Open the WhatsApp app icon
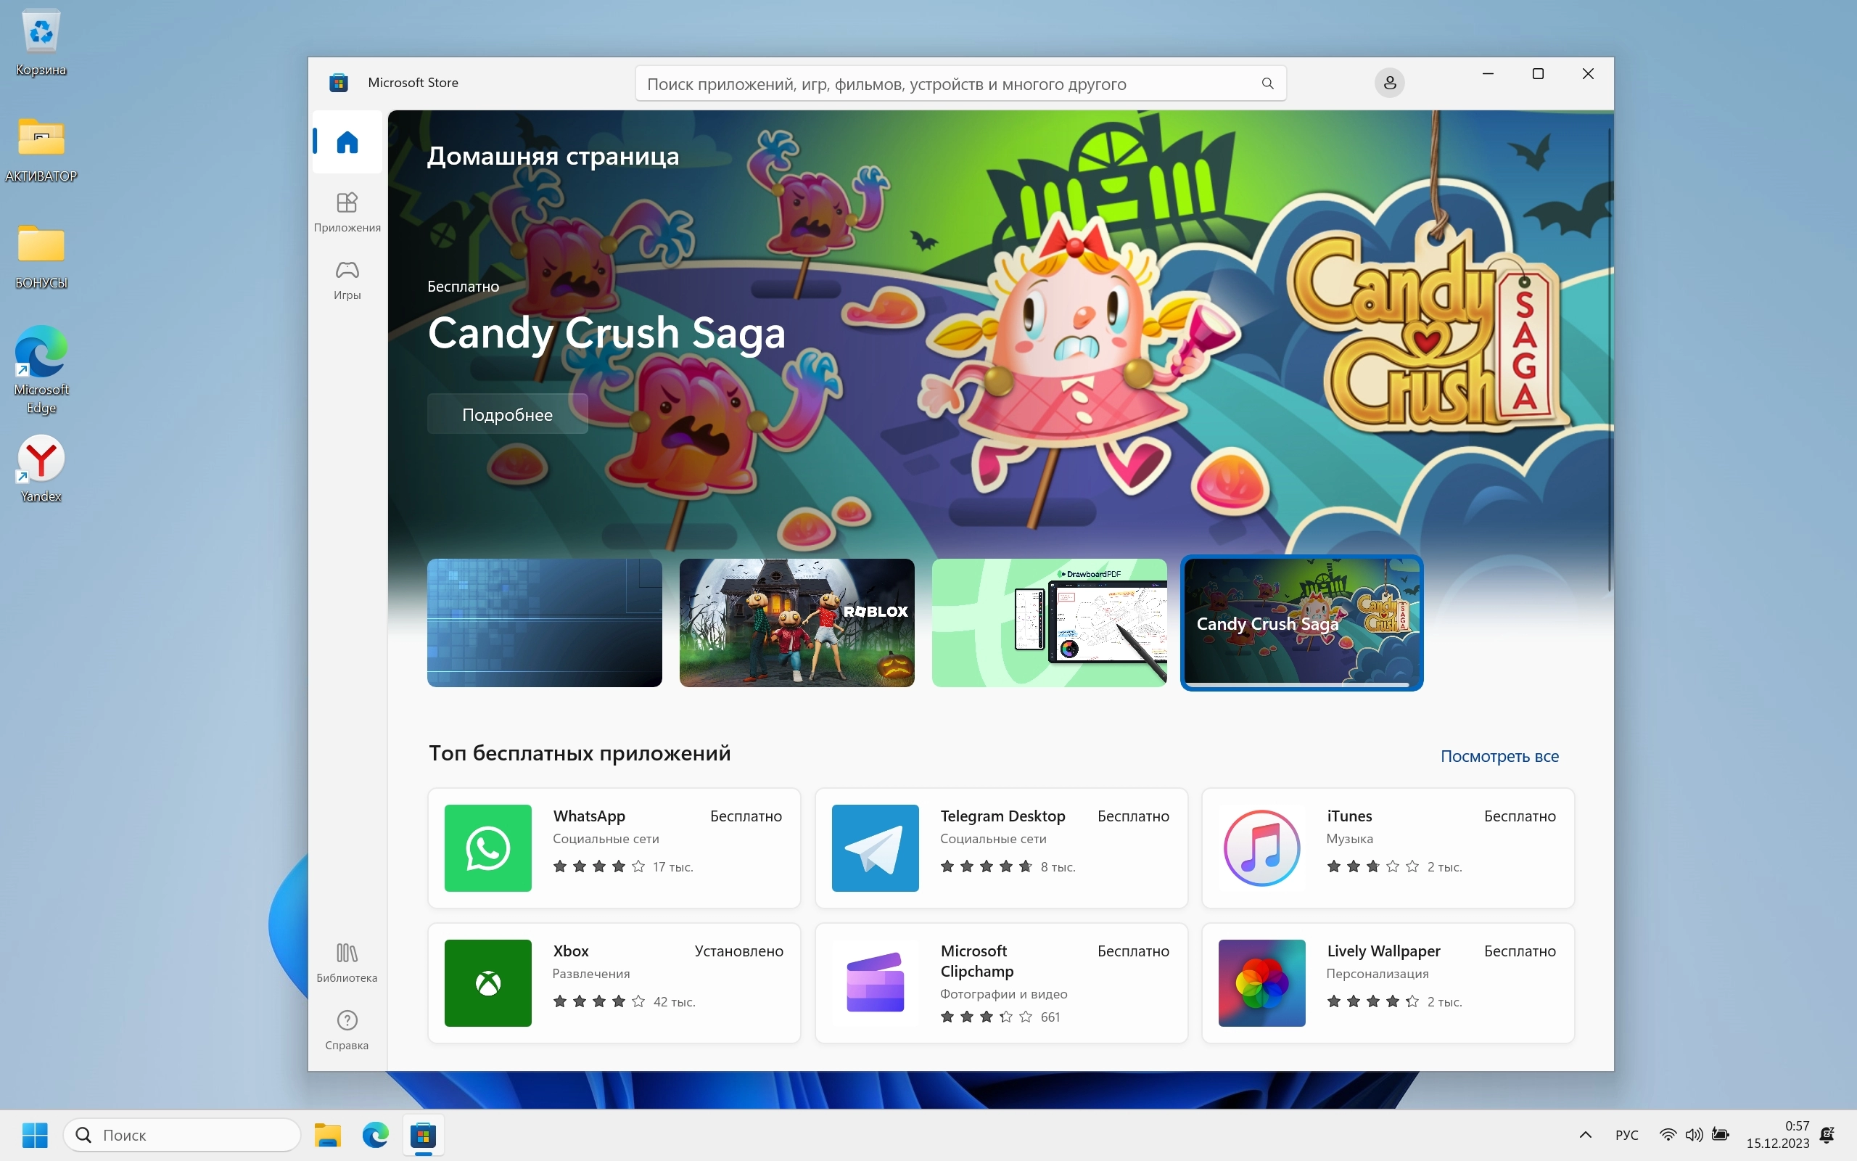 point(488,848)
